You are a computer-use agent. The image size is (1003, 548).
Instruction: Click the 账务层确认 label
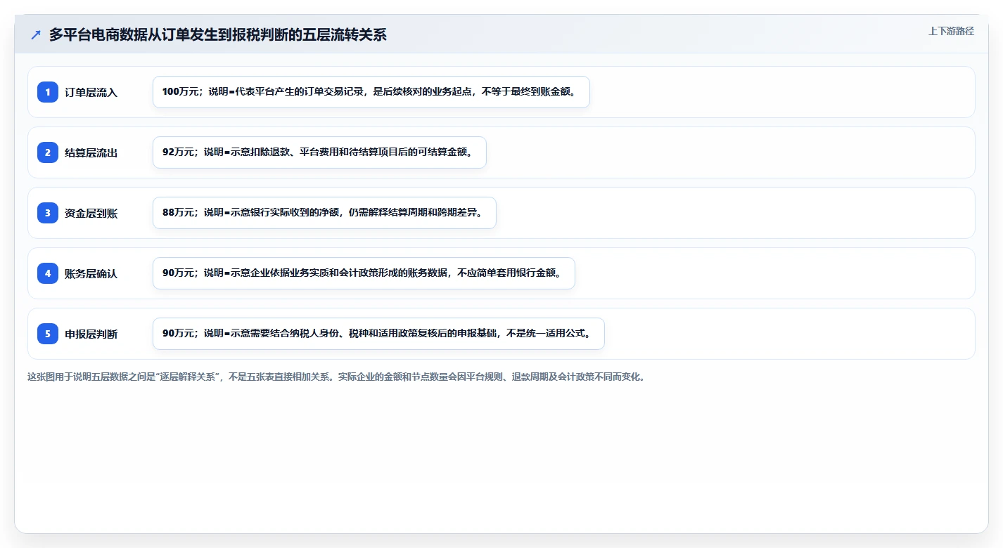[x=91, y=273]
